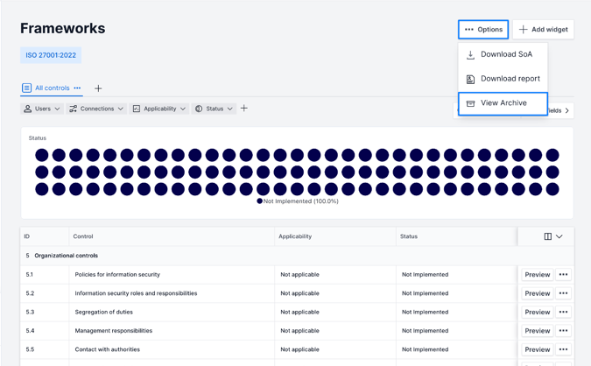Expand the Connections filter dropdown

96,109
